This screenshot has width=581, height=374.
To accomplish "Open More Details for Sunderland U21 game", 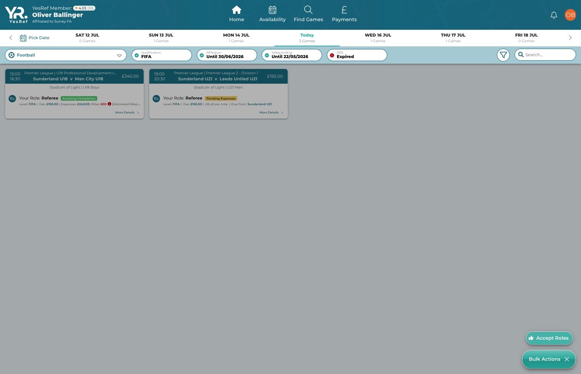I will tap(271, 112).
